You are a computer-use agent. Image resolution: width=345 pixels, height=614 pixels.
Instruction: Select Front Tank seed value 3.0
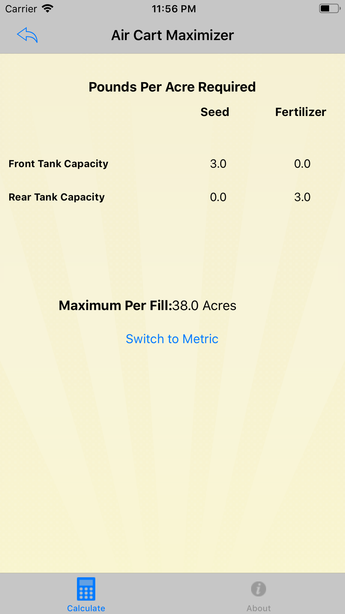[218, 164]
